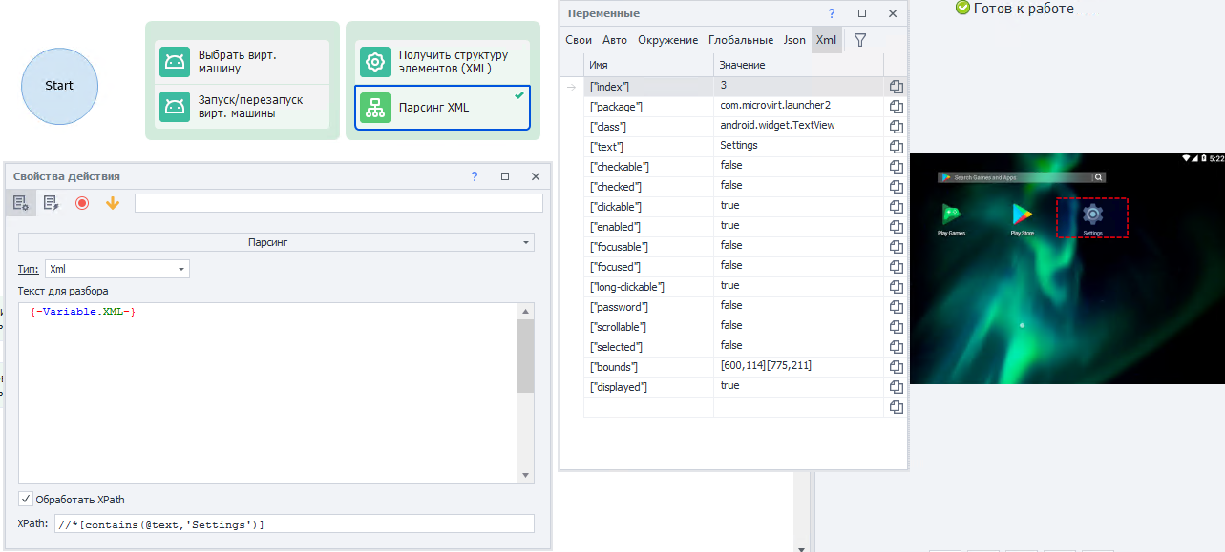Click inside the {-Variable.XML-} text area
The width and height of the screenshot is (1225, 552).
267,393
